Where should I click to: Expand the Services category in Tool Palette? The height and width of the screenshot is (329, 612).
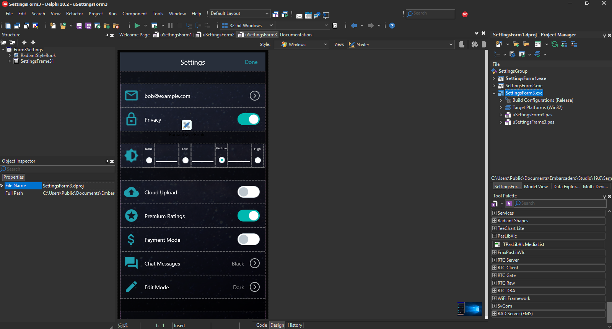click(494, 213)
